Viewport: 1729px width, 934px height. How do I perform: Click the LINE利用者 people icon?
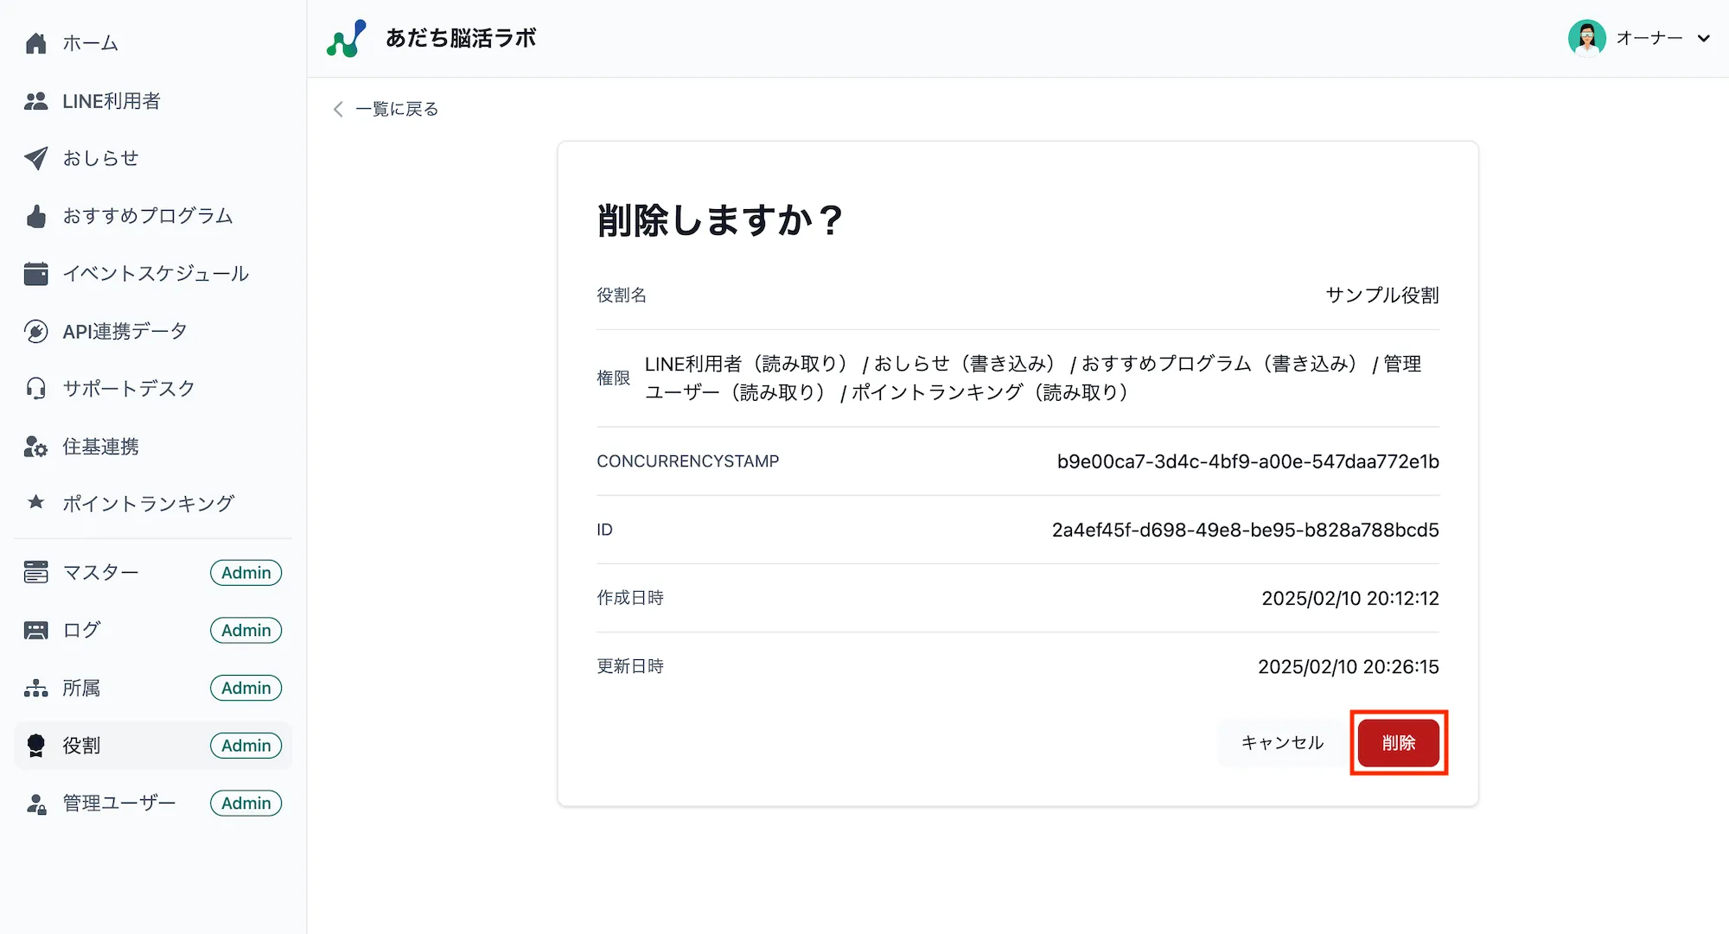(x=35, y=101)
